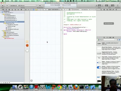Toggle the Breakpoints button
Screen dimensions: 121x91
pyautogui.click(x=40, y=6)
